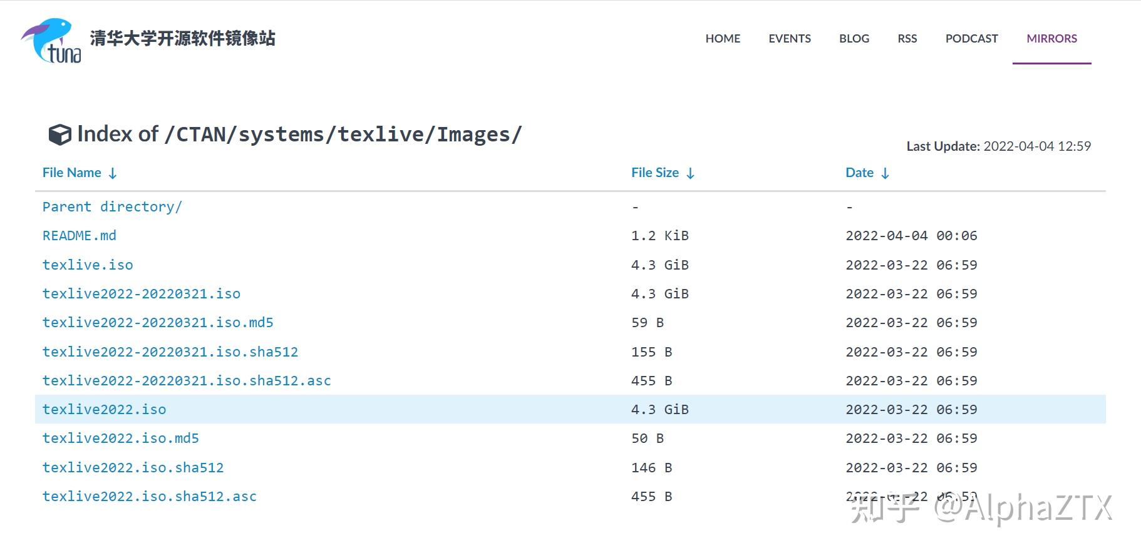The image size is (1141, 558).
Task: Download texlive.iso
Action: [88, 265]
